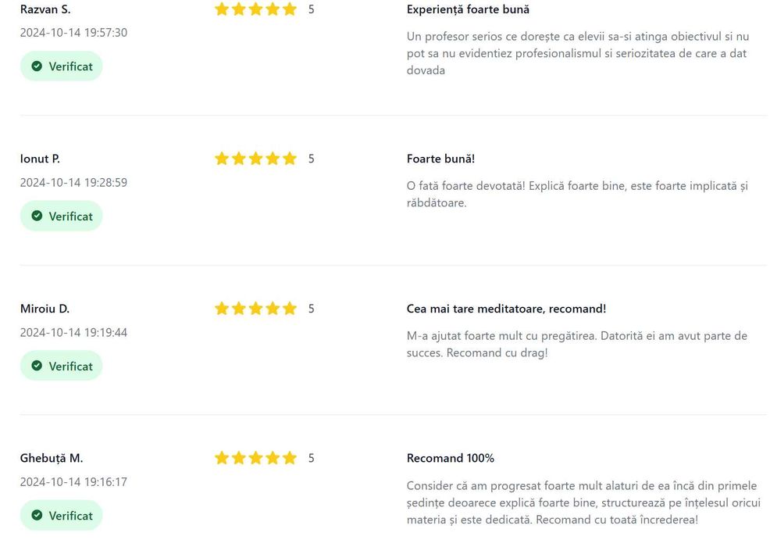Screen dimensions: 770x547
Task: Click the star rating for Razvan S.
Action: [255, 9]
